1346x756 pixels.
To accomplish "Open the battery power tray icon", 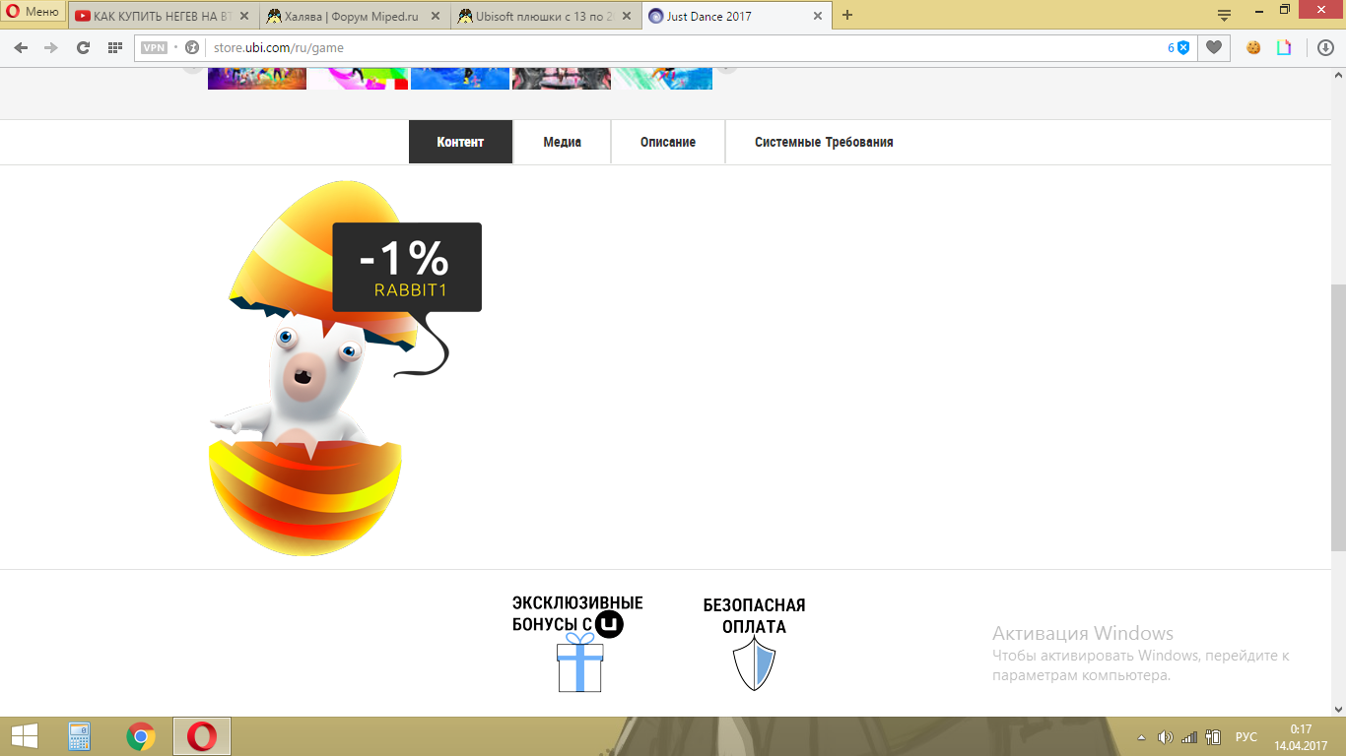I will [x=1214, y=737].
